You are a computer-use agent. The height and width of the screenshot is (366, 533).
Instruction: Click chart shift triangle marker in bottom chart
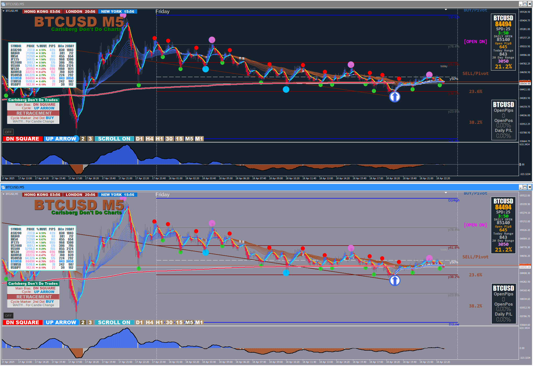click(446, 193)
